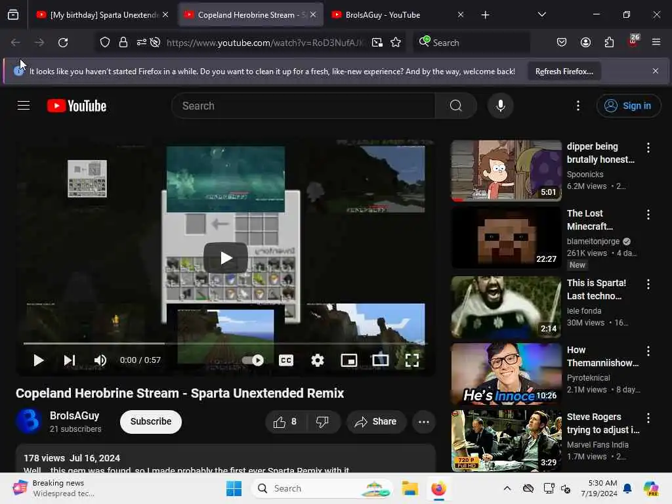Click the Refresh Firefox button
Image resolution: width=672 pixels, height=504 pixels.
tap(564, 72)
